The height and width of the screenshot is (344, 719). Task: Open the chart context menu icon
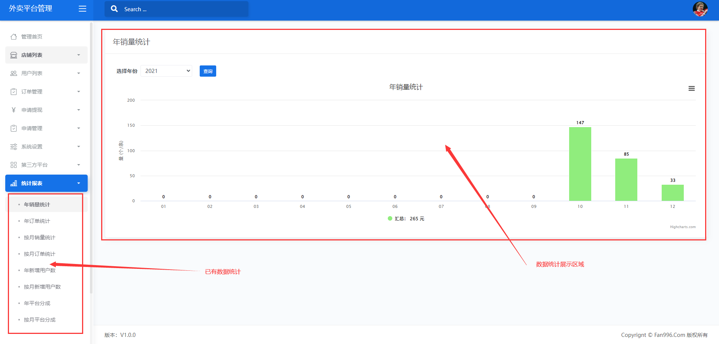(692, 89)
